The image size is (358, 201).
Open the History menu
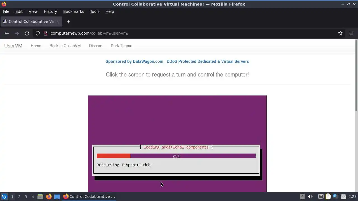(50, 11)
